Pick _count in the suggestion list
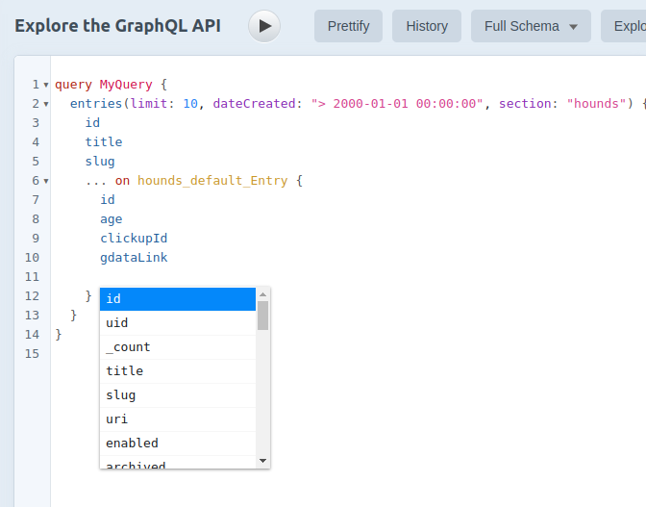The image size is (646, 507). [178, 347]
